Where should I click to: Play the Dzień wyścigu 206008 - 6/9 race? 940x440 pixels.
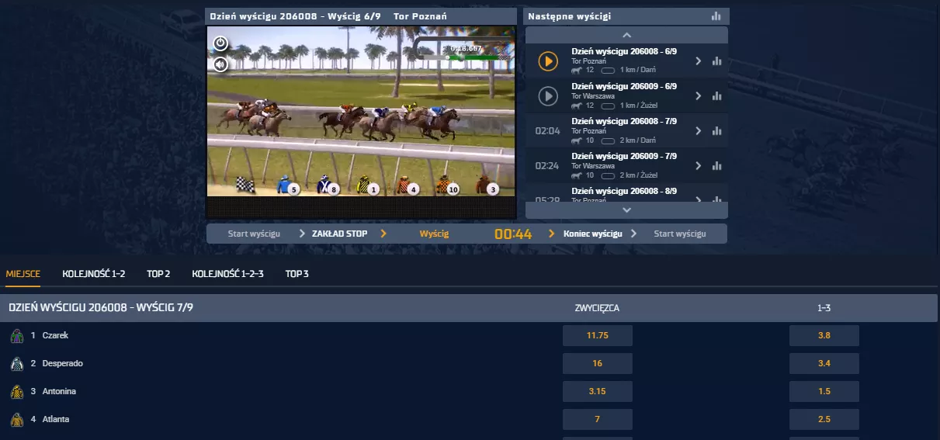click(548, 61)
